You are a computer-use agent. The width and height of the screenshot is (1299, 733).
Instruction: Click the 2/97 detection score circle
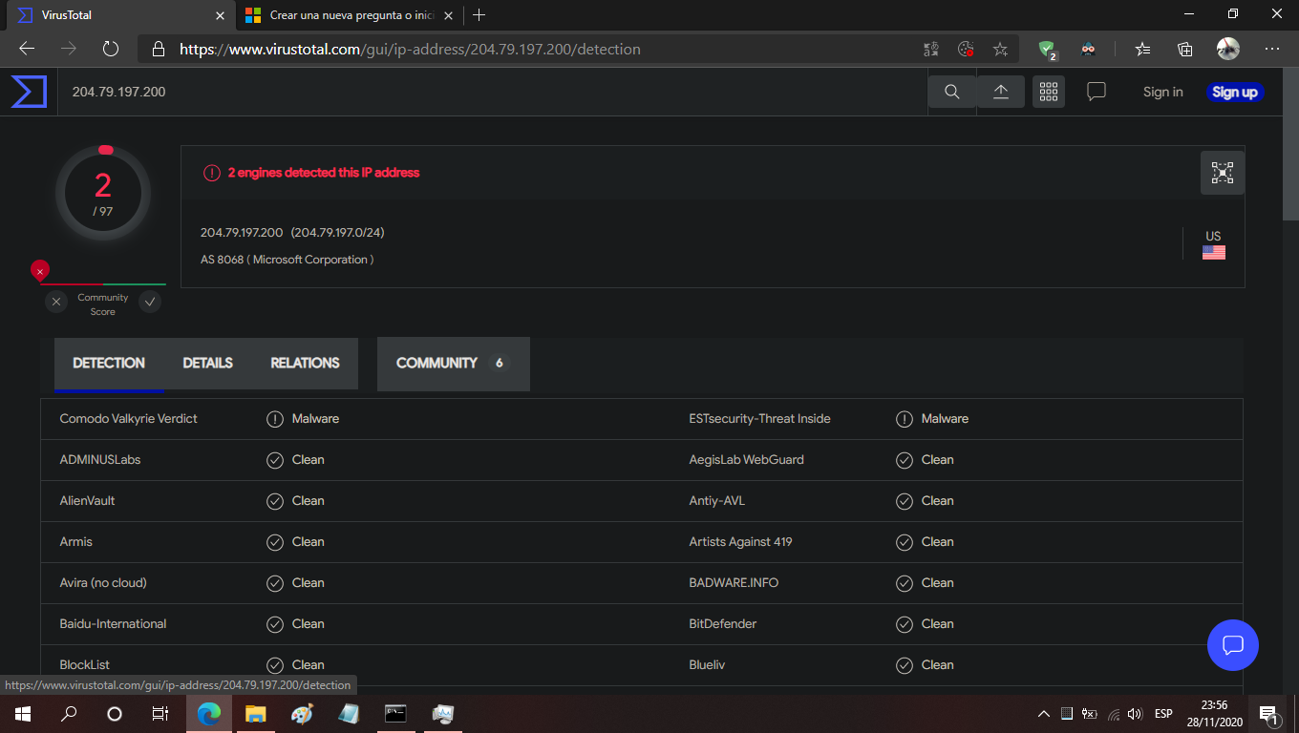[x=102, y=193]
